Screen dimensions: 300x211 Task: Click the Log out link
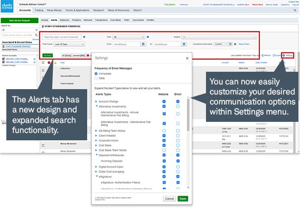tap(295, 5)
